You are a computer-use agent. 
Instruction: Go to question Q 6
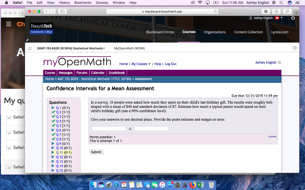pos(59,130)
